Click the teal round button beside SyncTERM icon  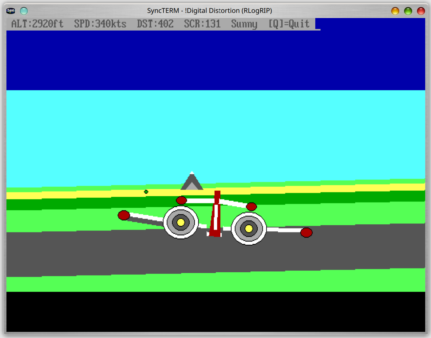point(24,11)
